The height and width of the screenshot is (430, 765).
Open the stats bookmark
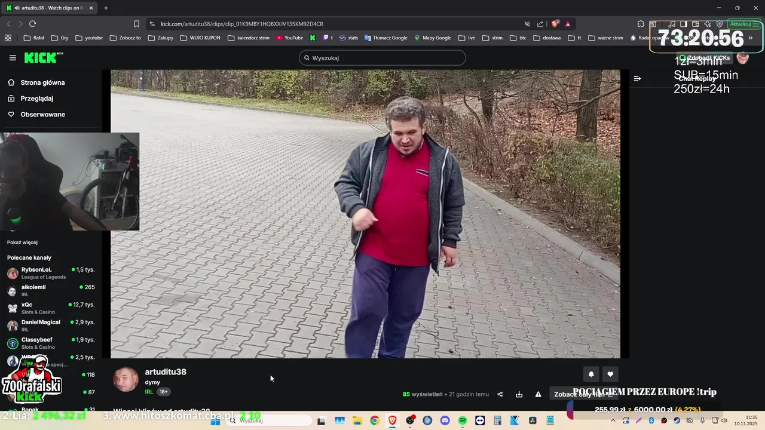349,38
